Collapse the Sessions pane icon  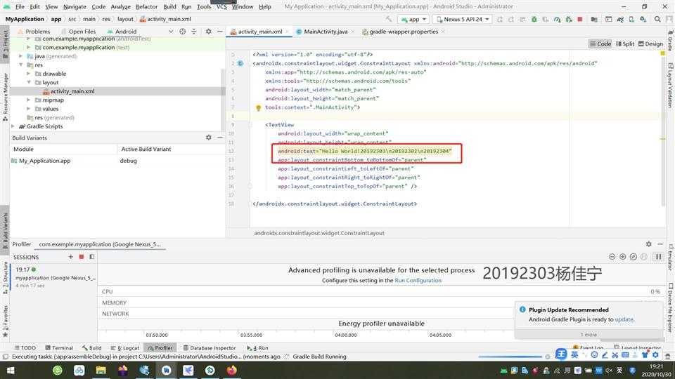coord(91,257)
